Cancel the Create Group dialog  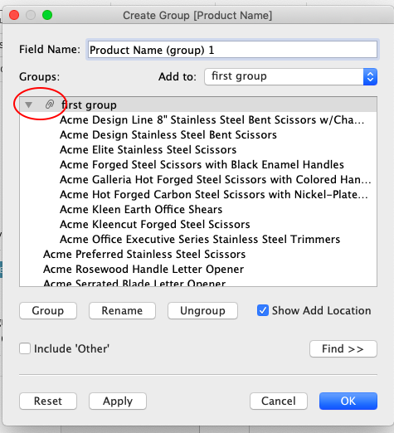click(x=279, y=401)
